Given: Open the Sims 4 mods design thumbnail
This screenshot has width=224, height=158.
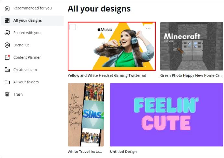Looking at the screenshot, I should tap(86, 115).
